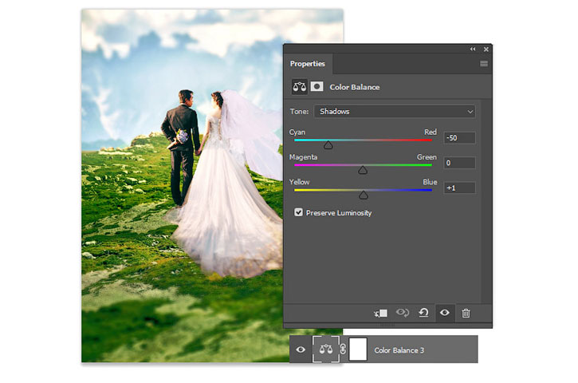Uncheck Preserve Luminosity
The width and height of the screenshot is (578, 383).
pyautogui.click(x=299, y=212)
